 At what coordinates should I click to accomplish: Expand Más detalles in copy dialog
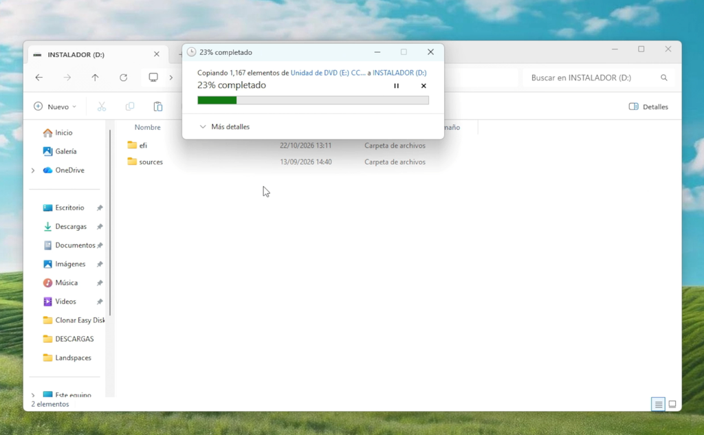click(x=225, y=126)
